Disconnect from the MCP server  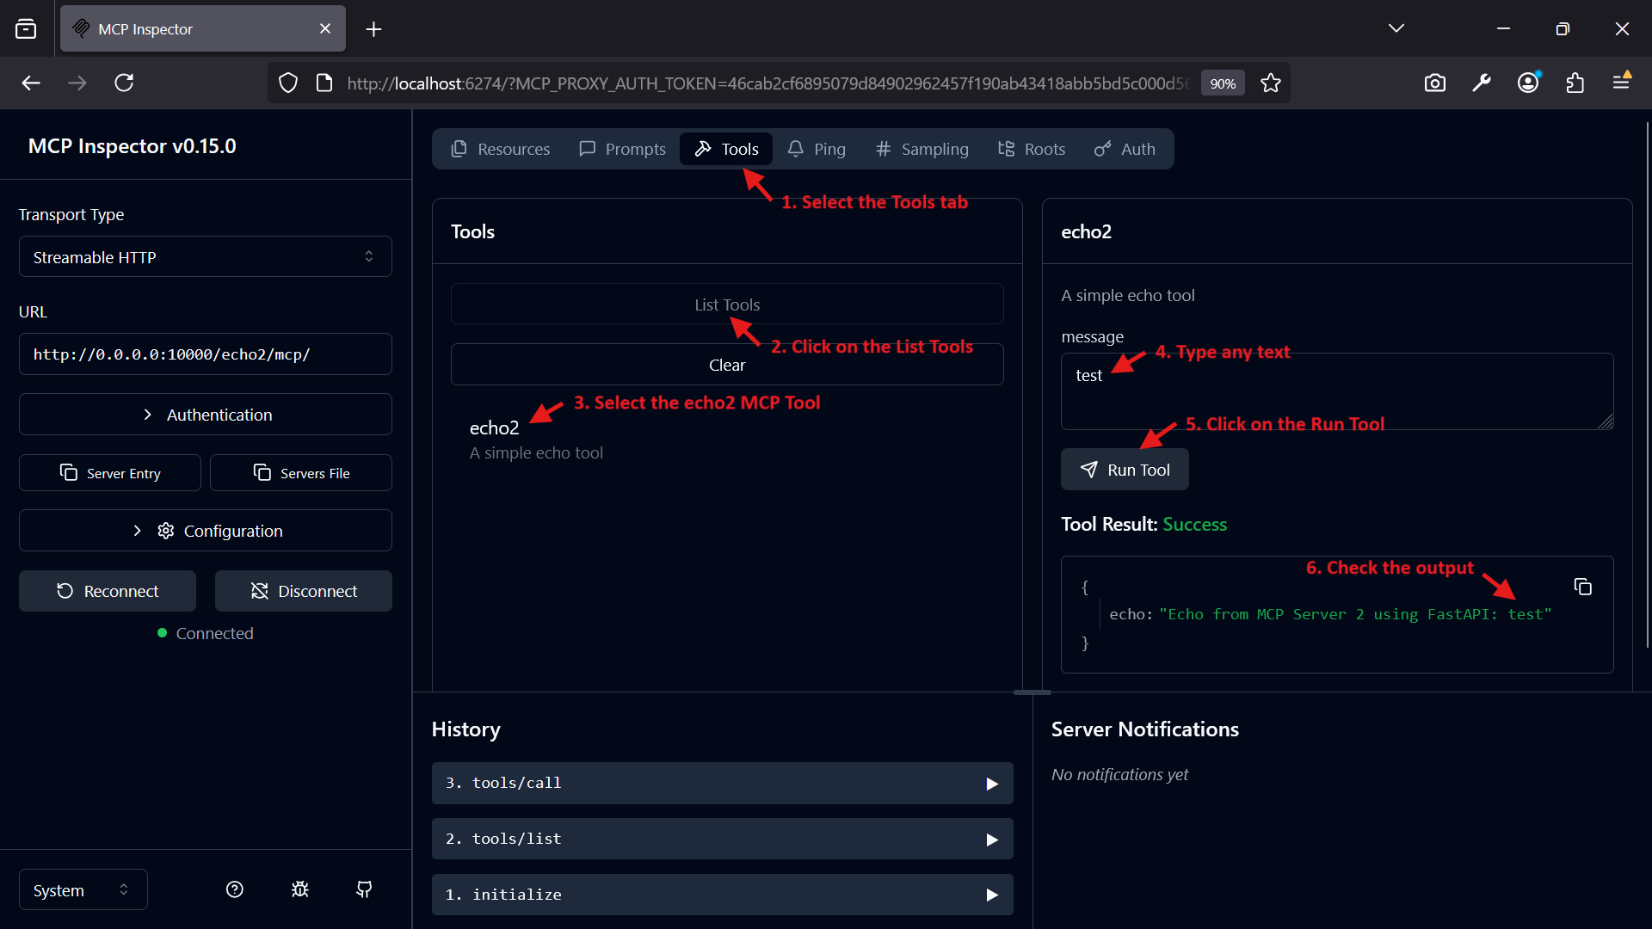[x=304, y=591]
